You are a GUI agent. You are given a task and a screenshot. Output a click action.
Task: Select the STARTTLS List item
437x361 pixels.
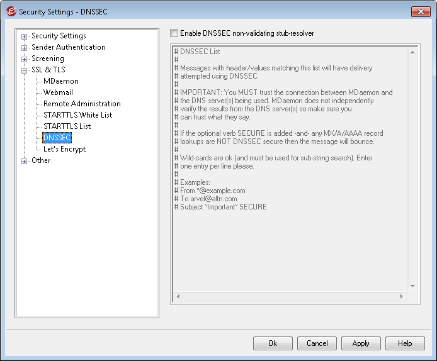pos(67,126)
